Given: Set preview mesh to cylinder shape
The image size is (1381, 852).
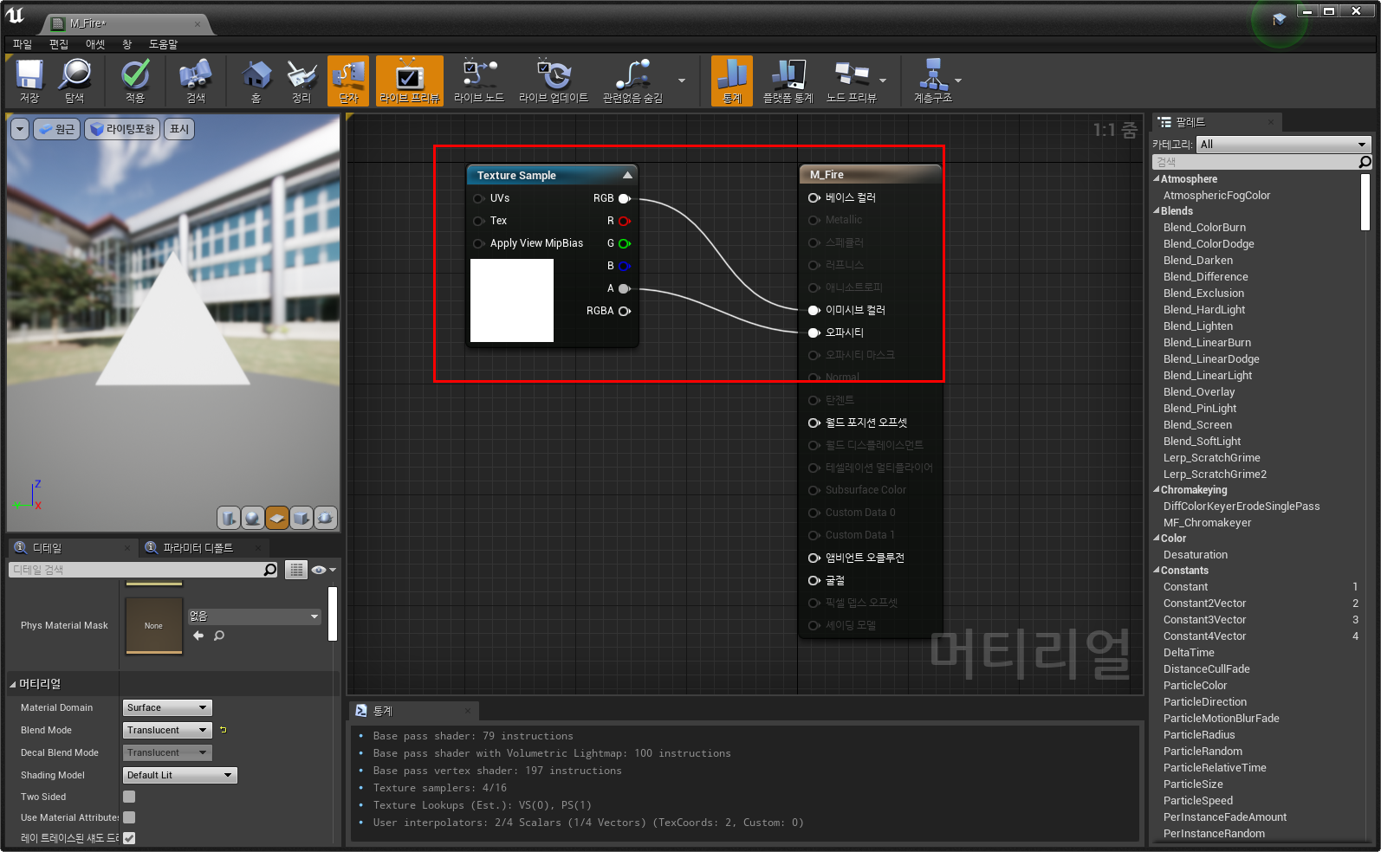Looking at the screenshot, I should pyautogui.click(x=228, y=518).
